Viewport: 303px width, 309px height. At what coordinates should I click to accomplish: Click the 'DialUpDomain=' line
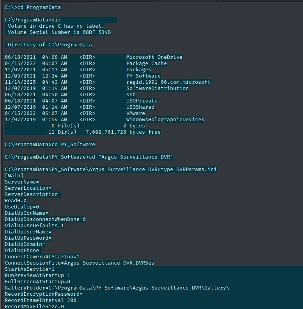(x=25, y=244)
